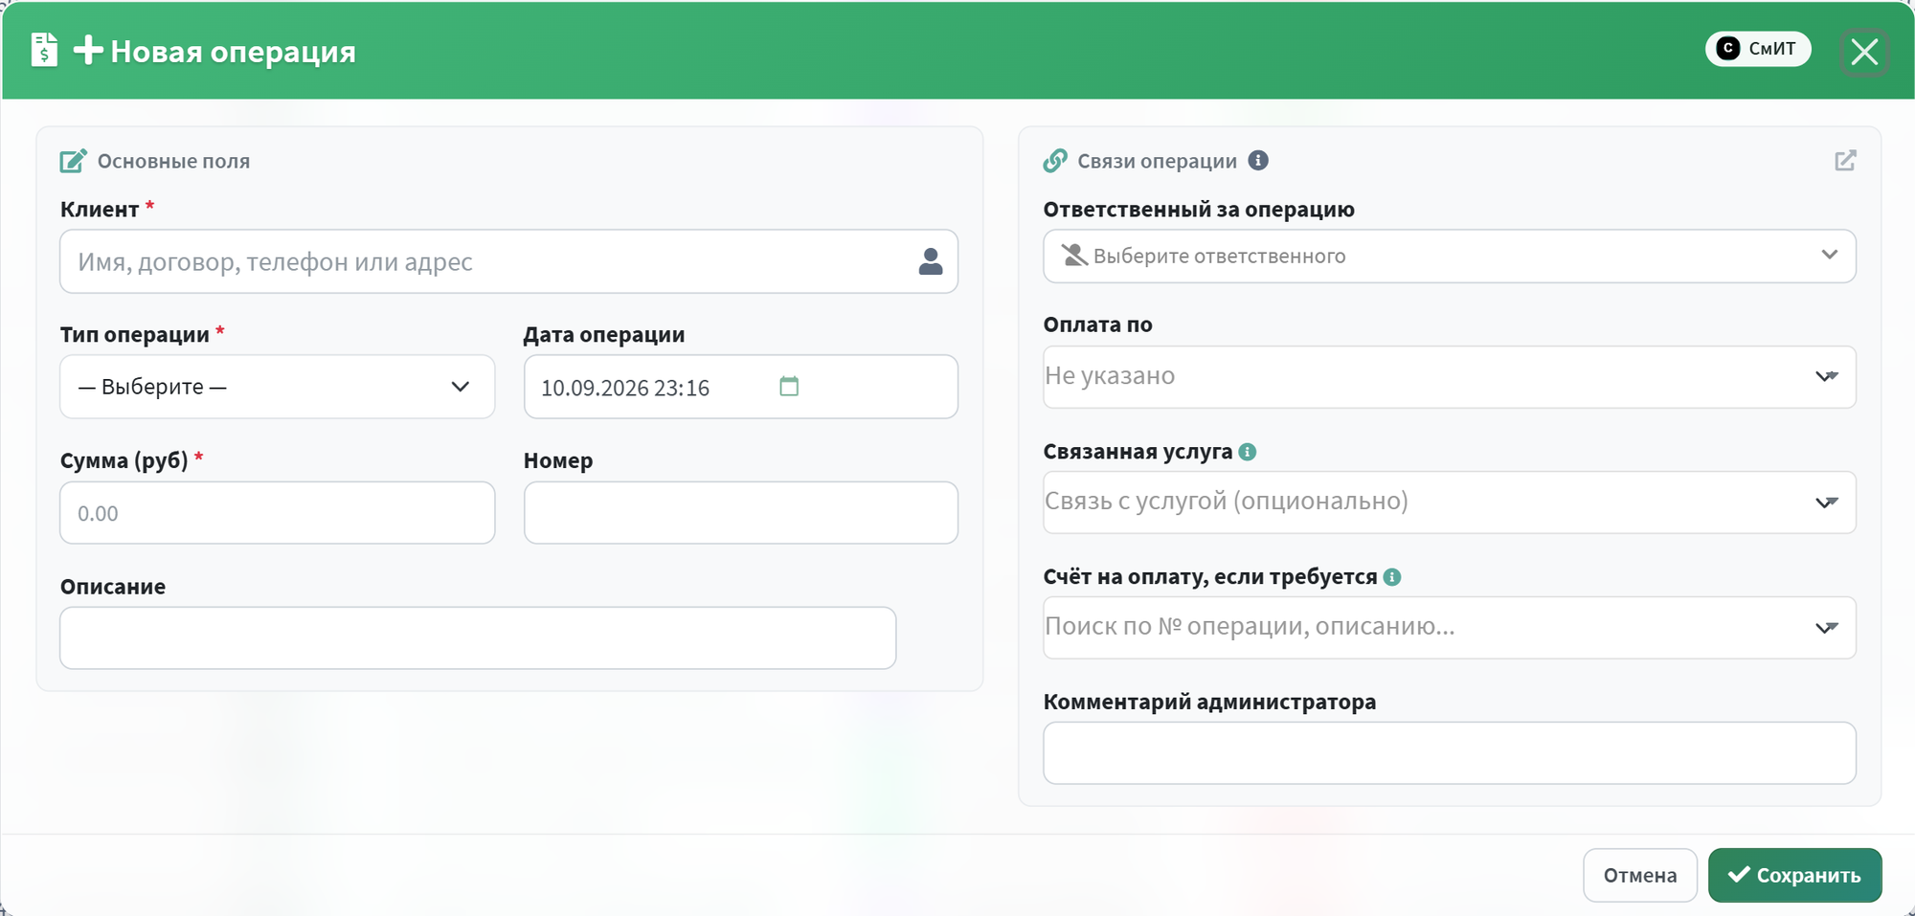
Task: Click the Дата операции date field
Action: (x=740, y=387)
